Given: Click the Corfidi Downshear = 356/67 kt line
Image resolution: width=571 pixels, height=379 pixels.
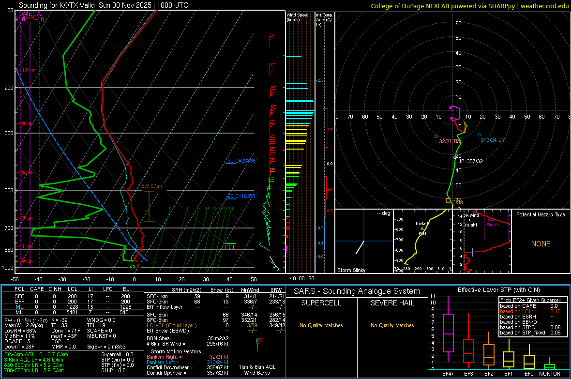Looking at the screenshot, I should point(188,367).
